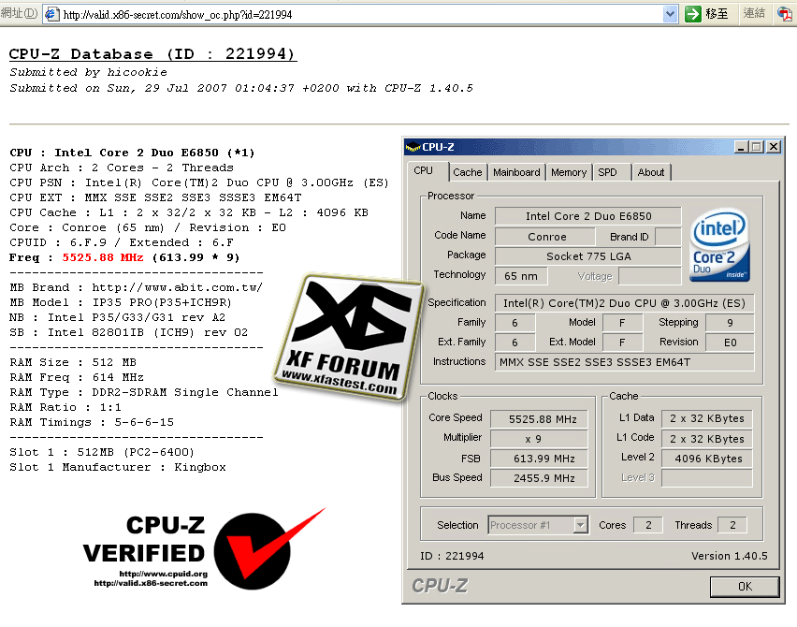Viewport: 797px width, 627px height.
Task: Click the XF Forum logo badge
Action: [x=348, y=336]
